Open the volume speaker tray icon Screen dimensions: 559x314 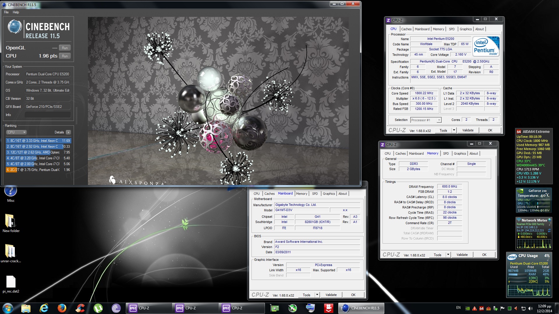coord(530,308)
